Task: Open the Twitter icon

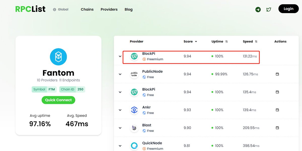Action: pos(269,9)
